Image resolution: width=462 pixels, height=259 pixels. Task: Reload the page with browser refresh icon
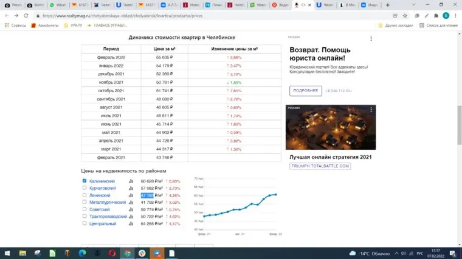[x=29, y=15]
